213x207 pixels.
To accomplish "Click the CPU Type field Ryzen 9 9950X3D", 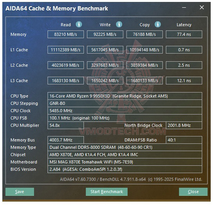I will click(125, 96).
